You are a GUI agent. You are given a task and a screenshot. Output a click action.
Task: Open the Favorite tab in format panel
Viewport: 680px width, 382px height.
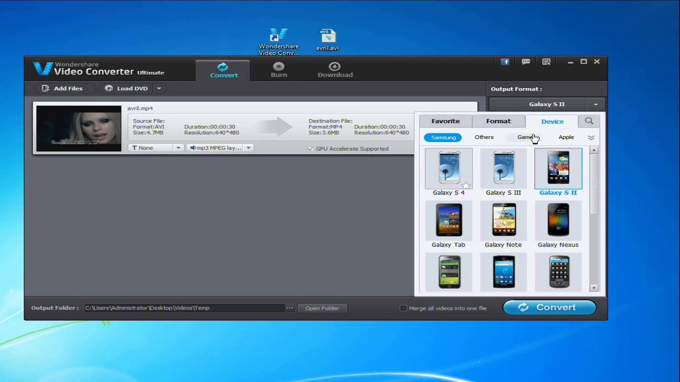pyautogui.click(x=446, y=121)
